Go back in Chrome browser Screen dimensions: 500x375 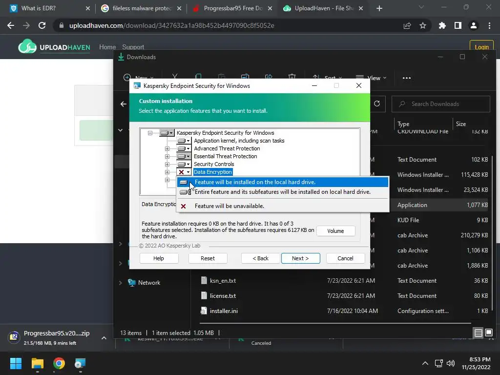11,25
